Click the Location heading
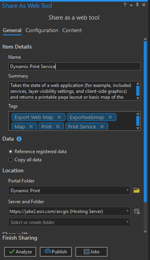This screenshot has height=260, width=150. click(x=13, y=170)
